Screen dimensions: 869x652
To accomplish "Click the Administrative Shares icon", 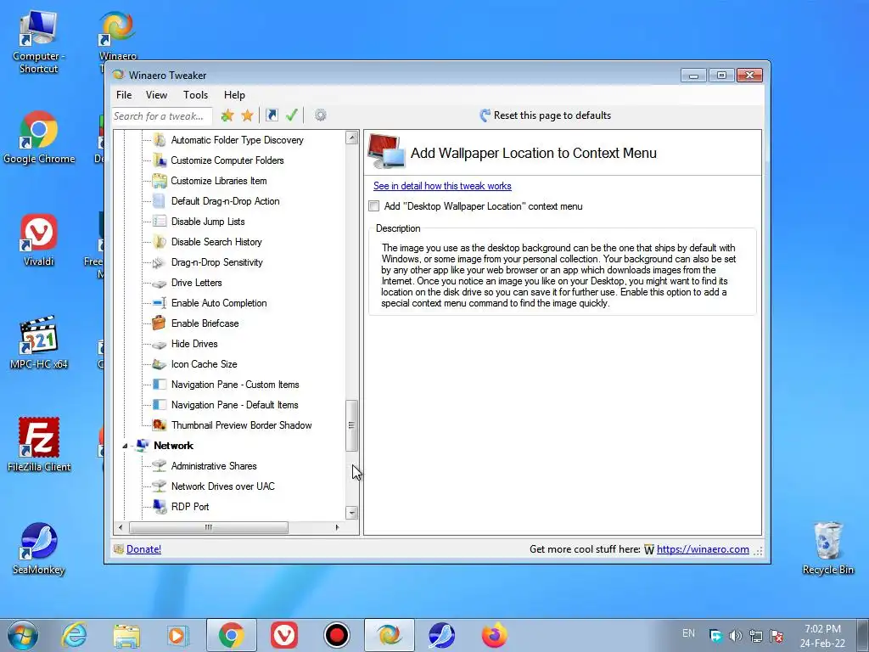I will [159, 466].
